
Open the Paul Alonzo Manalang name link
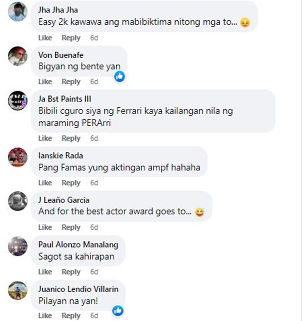pos(78,245)
